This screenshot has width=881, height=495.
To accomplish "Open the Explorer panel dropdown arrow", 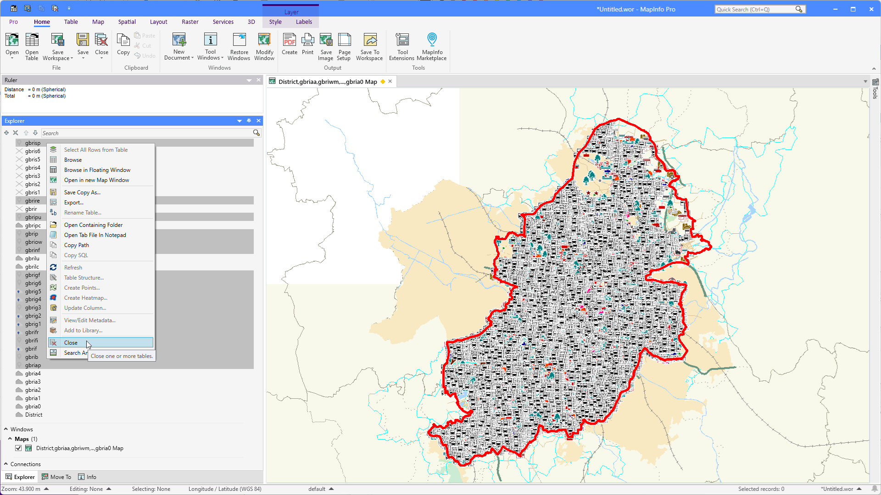I will pyautogui.click(x=239, y=121).
